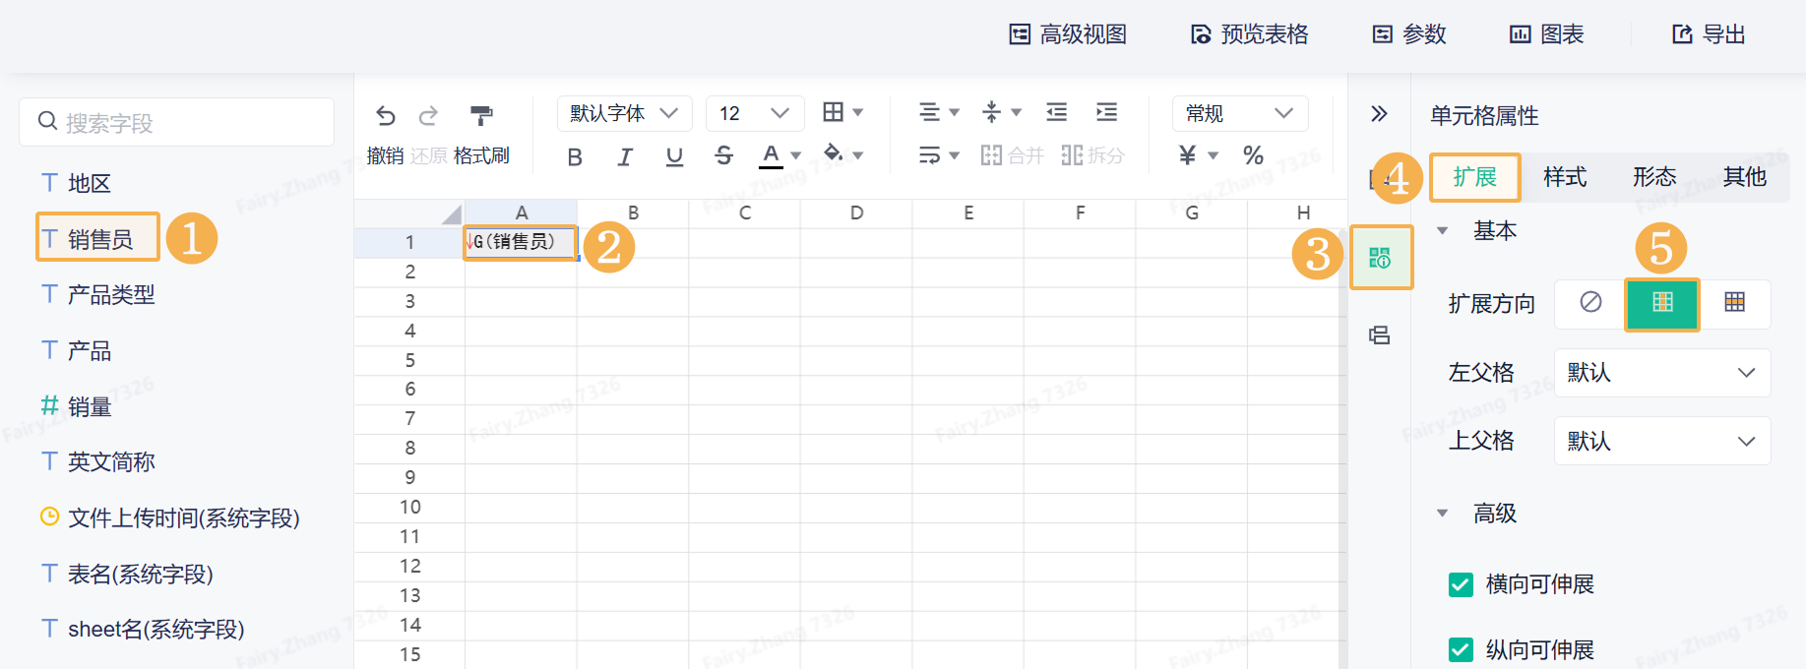1806x669 pixels.
Task: Open fill color dropdown arrow
Action: (x=858, y=155)
